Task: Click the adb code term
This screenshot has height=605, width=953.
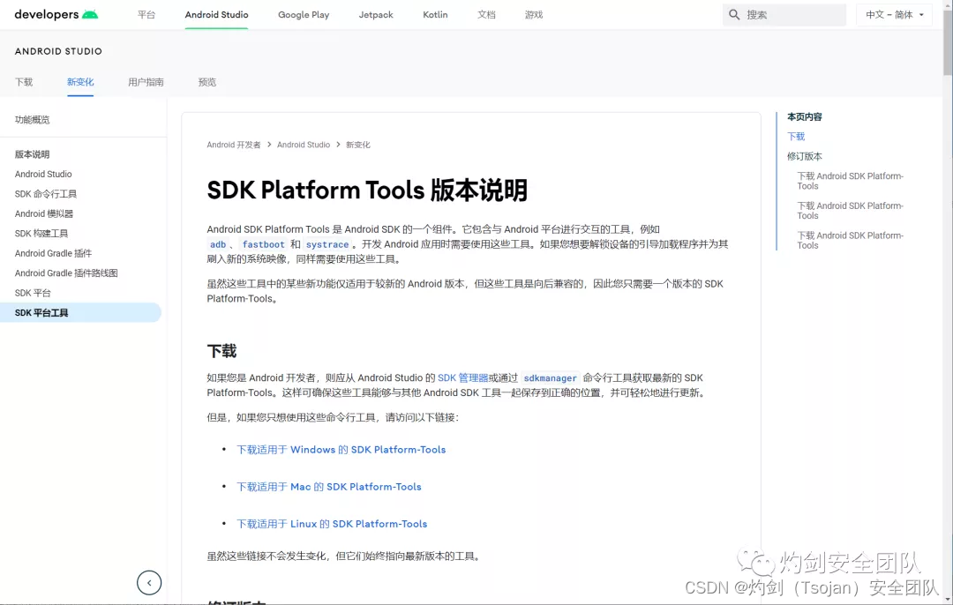Action: click(x=218, y=244)
